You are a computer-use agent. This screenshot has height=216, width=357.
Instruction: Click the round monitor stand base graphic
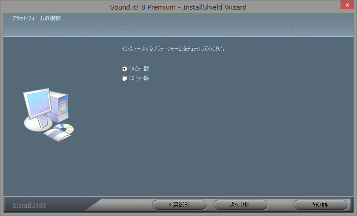[37, 124]
